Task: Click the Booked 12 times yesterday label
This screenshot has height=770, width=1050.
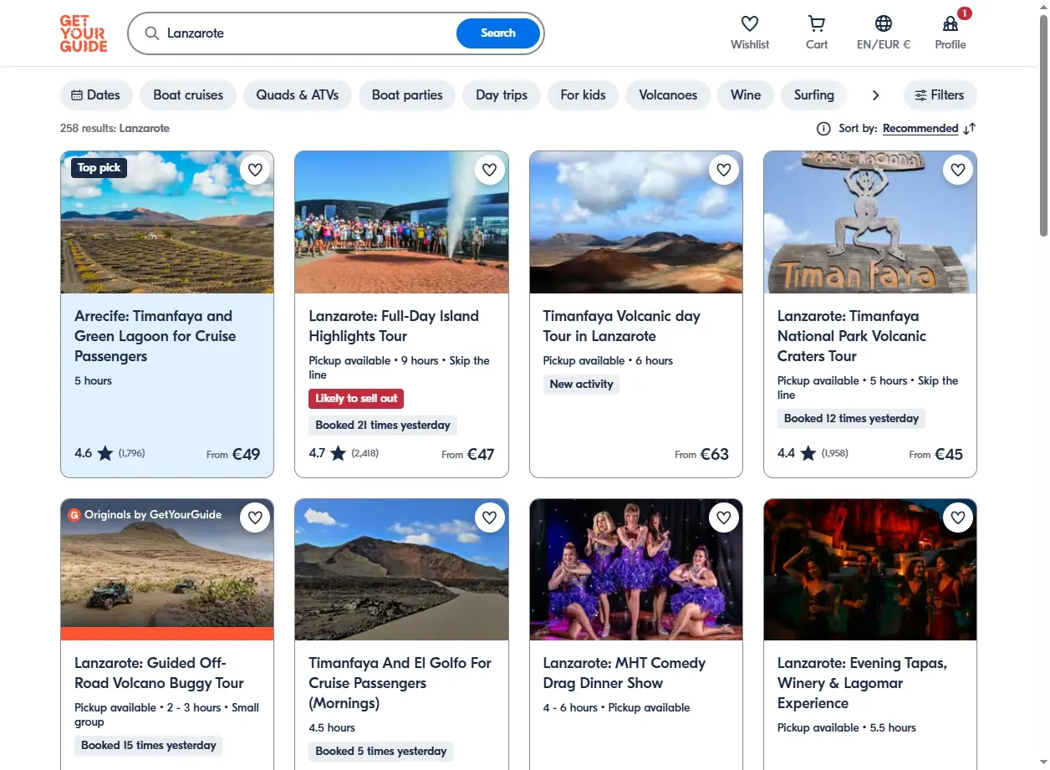Action: coord(851,419)
